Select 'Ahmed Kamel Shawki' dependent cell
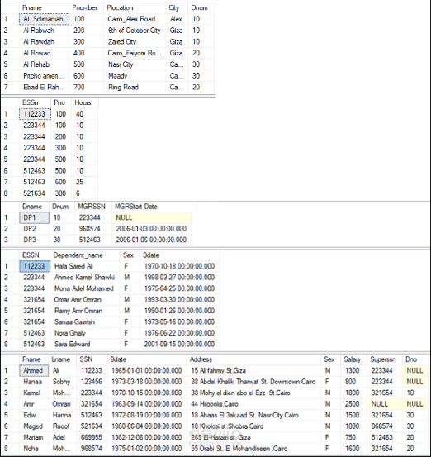The width and height of the screenshot is (431, 457). pyautogui.click(x=85, y=278)
